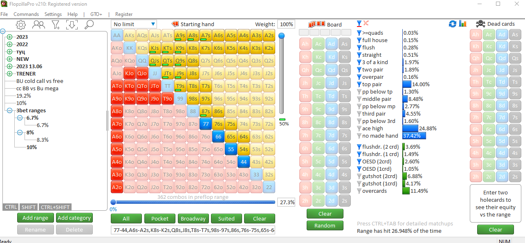Open the Help menu
This screenshot has height=243, width=525.
coord(72,14)
